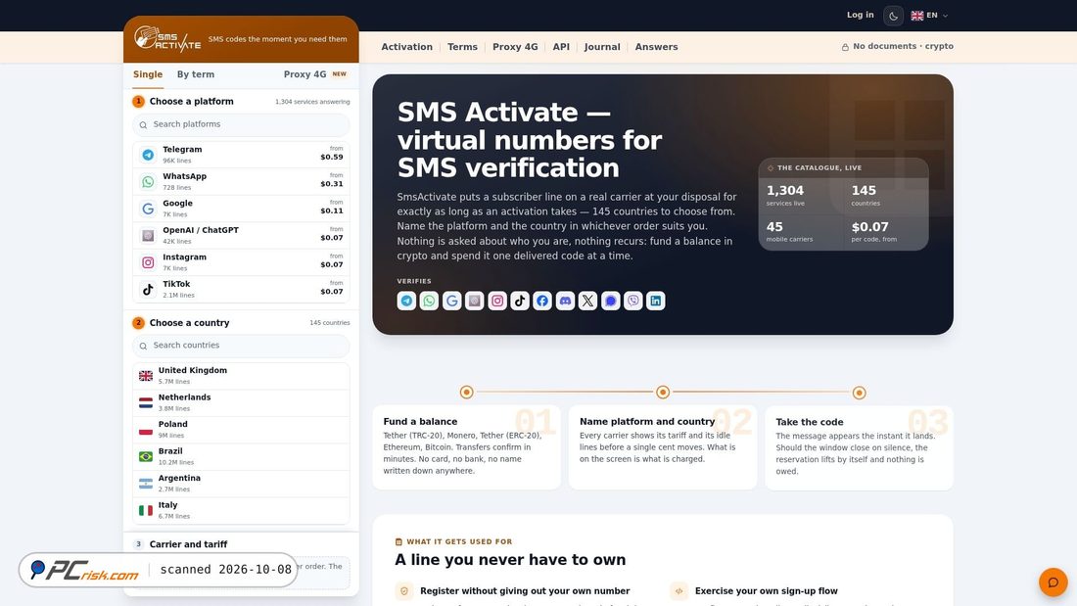The height and width of the screenshot is (606, 1077).
Task: Click Exercise your own sign-up flow
Action: point(767,591)
